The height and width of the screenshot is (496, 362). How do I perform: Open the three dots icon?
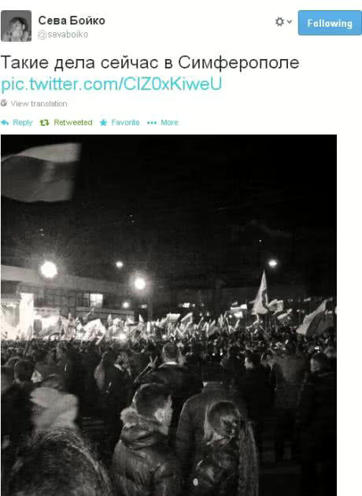pos(152,123)
